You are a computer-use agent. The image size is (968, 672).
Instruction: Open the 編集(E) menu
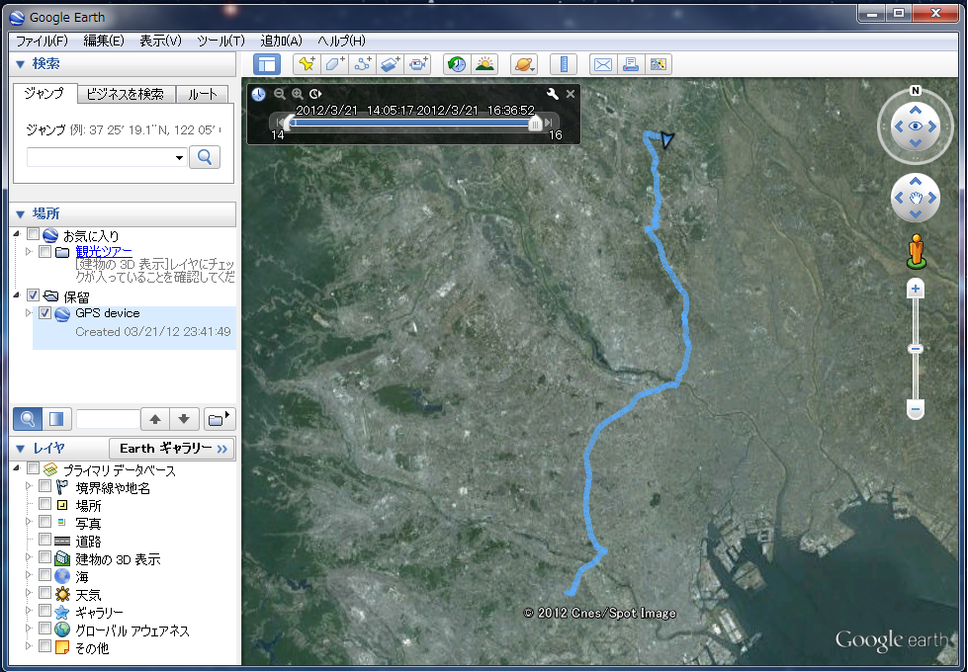(104, 41)
